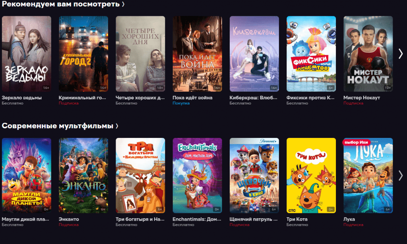
Task: Click 'Подписка' label under Энканто
Action: pyautogui.click(x=68, y=225)
